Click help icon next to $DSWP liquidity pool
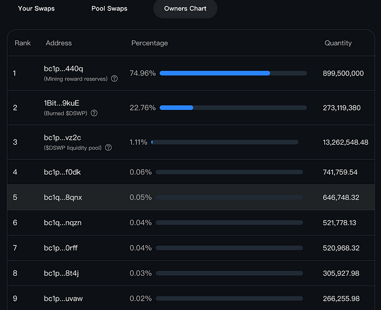381x310 pixels. click(x=108, y=147)
